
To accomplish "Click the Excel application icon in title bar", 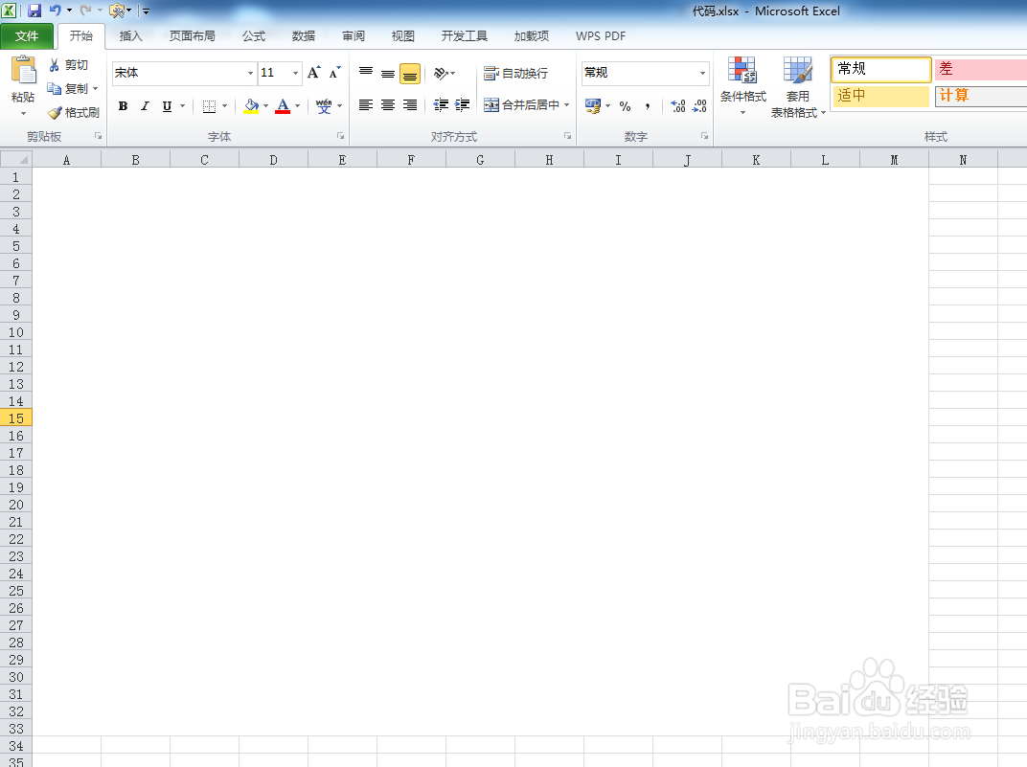I will [10, 10].
